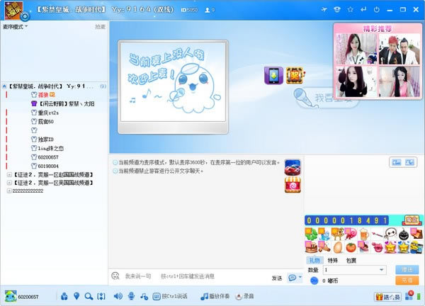Open the 数量 quantity dropdown

point(355,270)
